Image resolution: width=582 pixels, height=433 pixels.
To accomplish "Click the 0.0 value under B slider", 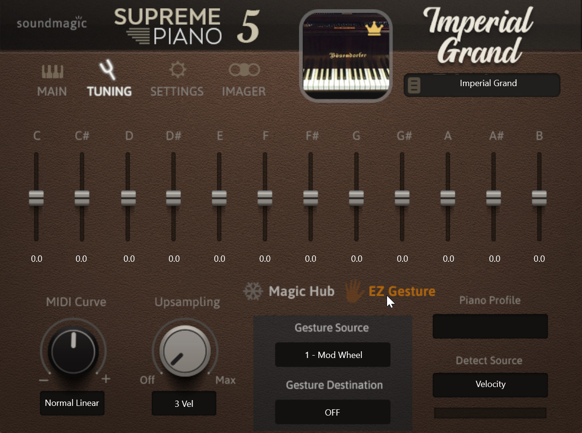I will tap(539, 259).
